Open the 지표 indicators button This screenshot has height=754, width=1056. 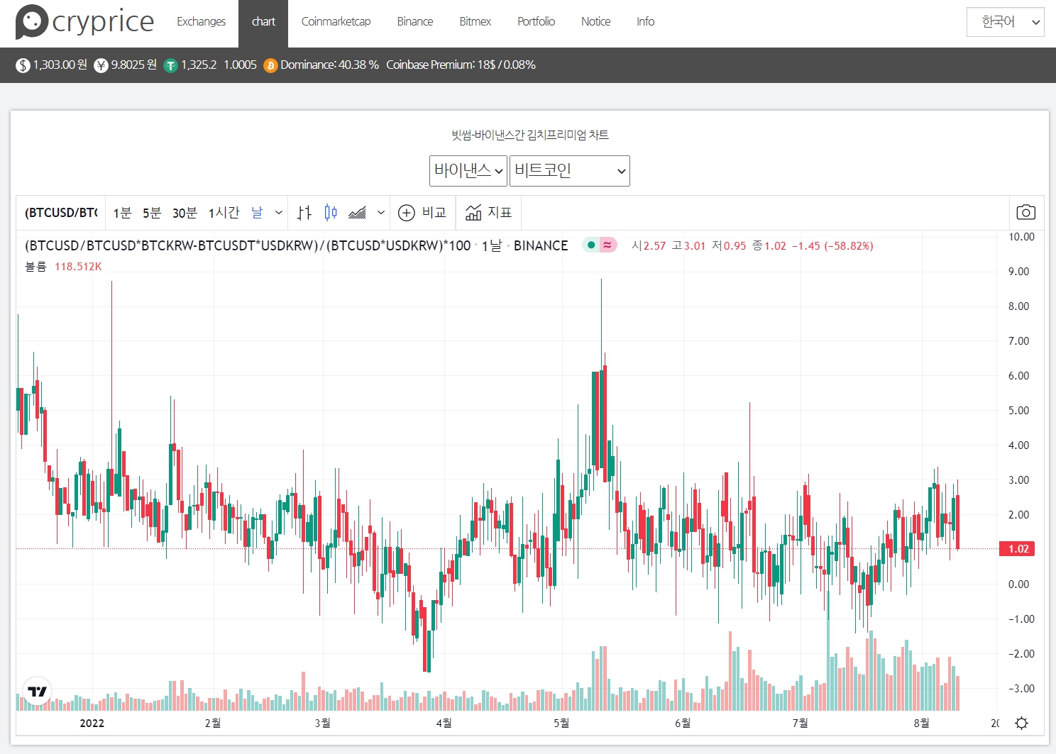pos(488,213)
